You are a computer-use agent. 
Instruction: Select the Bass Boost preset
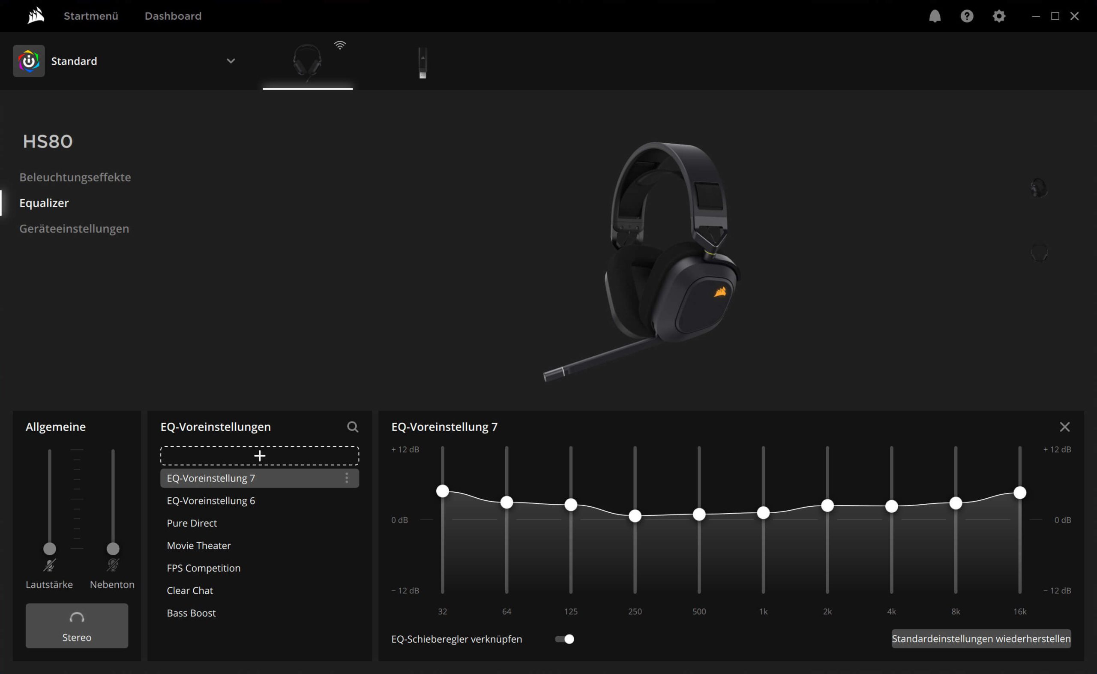tap(191, 613)
